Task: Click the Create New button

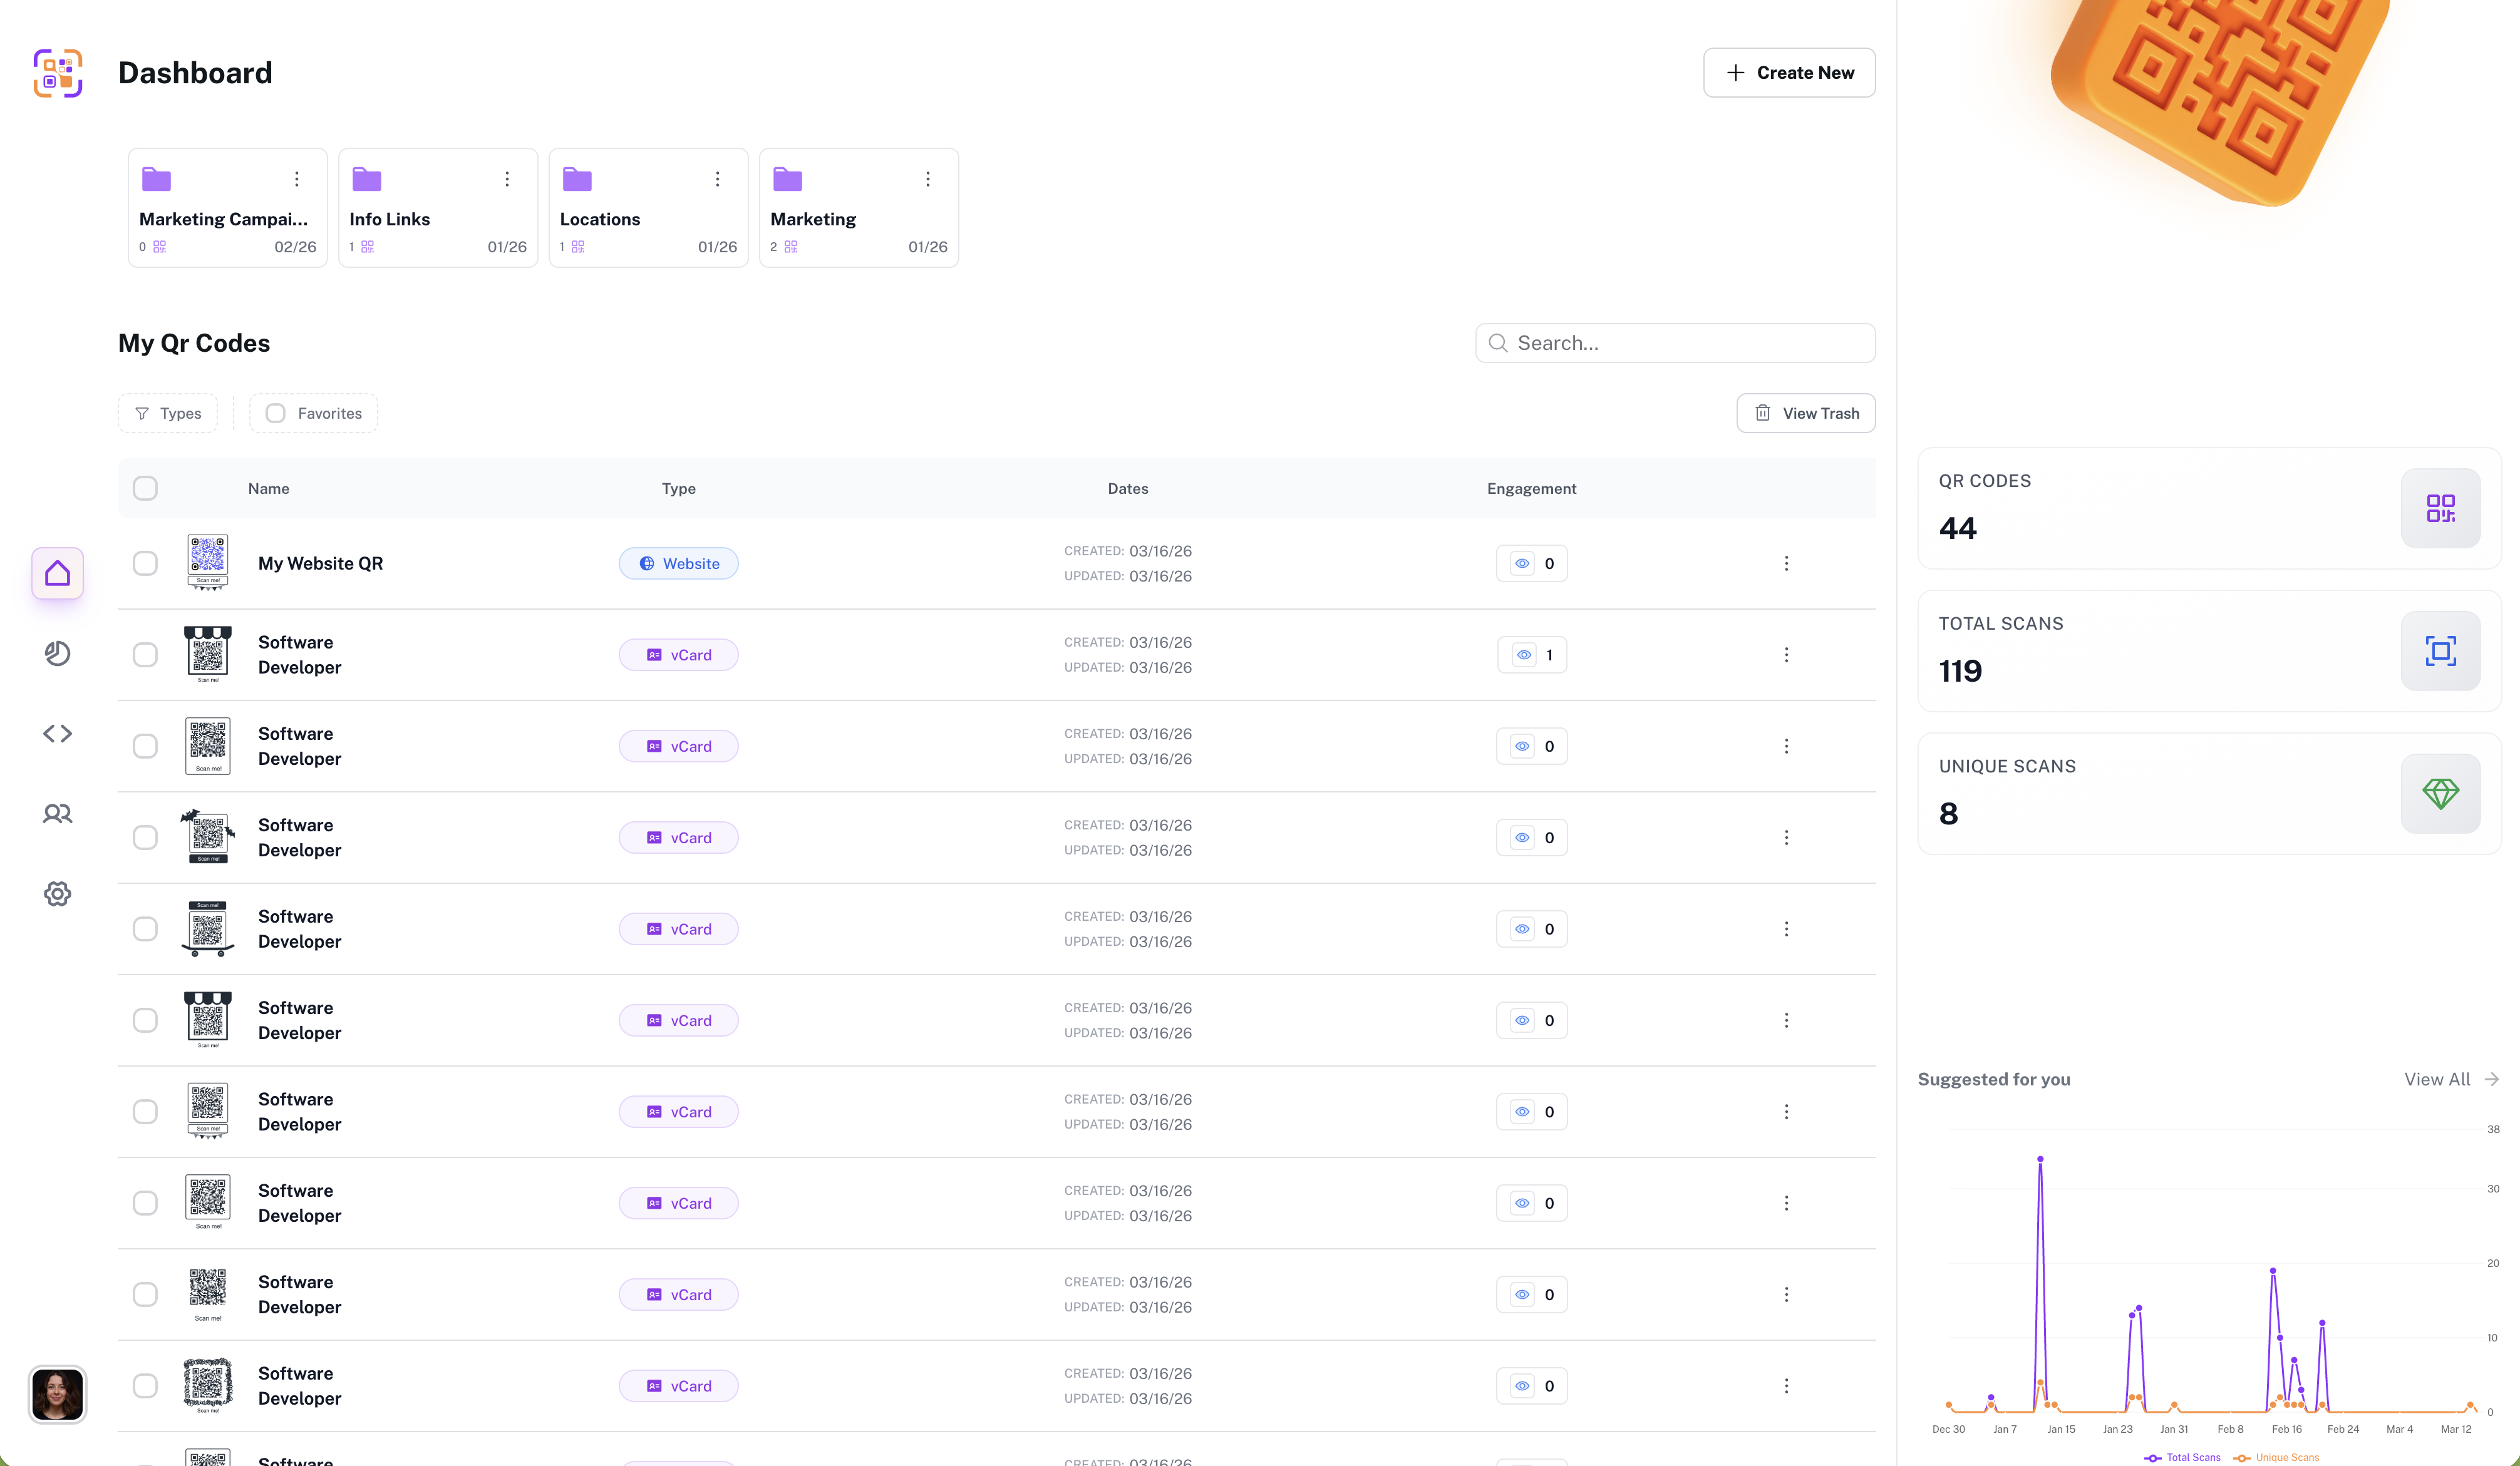Action: tap(1789, 72)
